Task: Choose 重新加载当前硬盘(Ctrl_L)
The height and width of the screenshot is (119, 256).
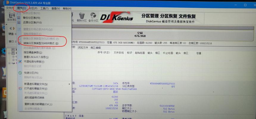Action: point(38,104)
